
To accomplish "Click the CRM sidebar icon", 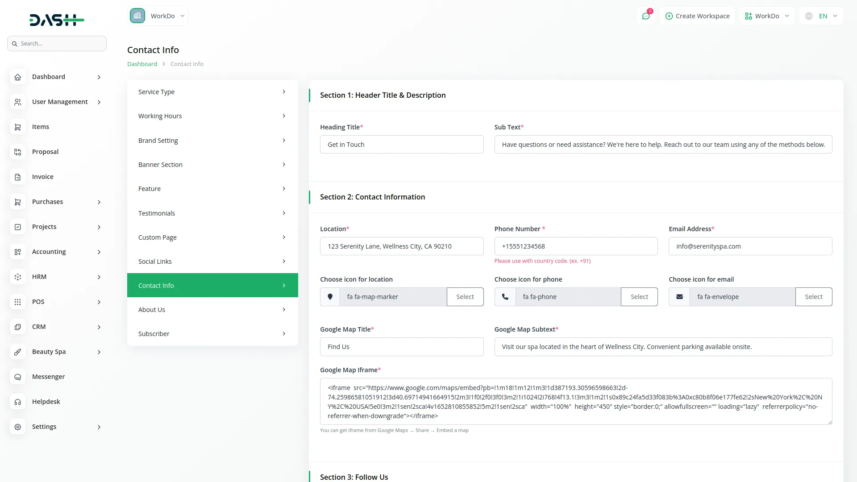I will [17, 327].
